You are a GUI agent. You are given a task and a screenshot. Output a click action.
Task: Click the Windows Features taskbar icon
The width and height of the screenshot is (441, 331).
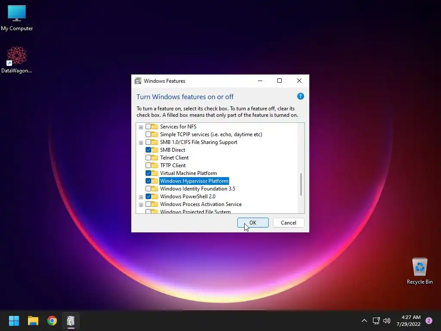[71, 321]
